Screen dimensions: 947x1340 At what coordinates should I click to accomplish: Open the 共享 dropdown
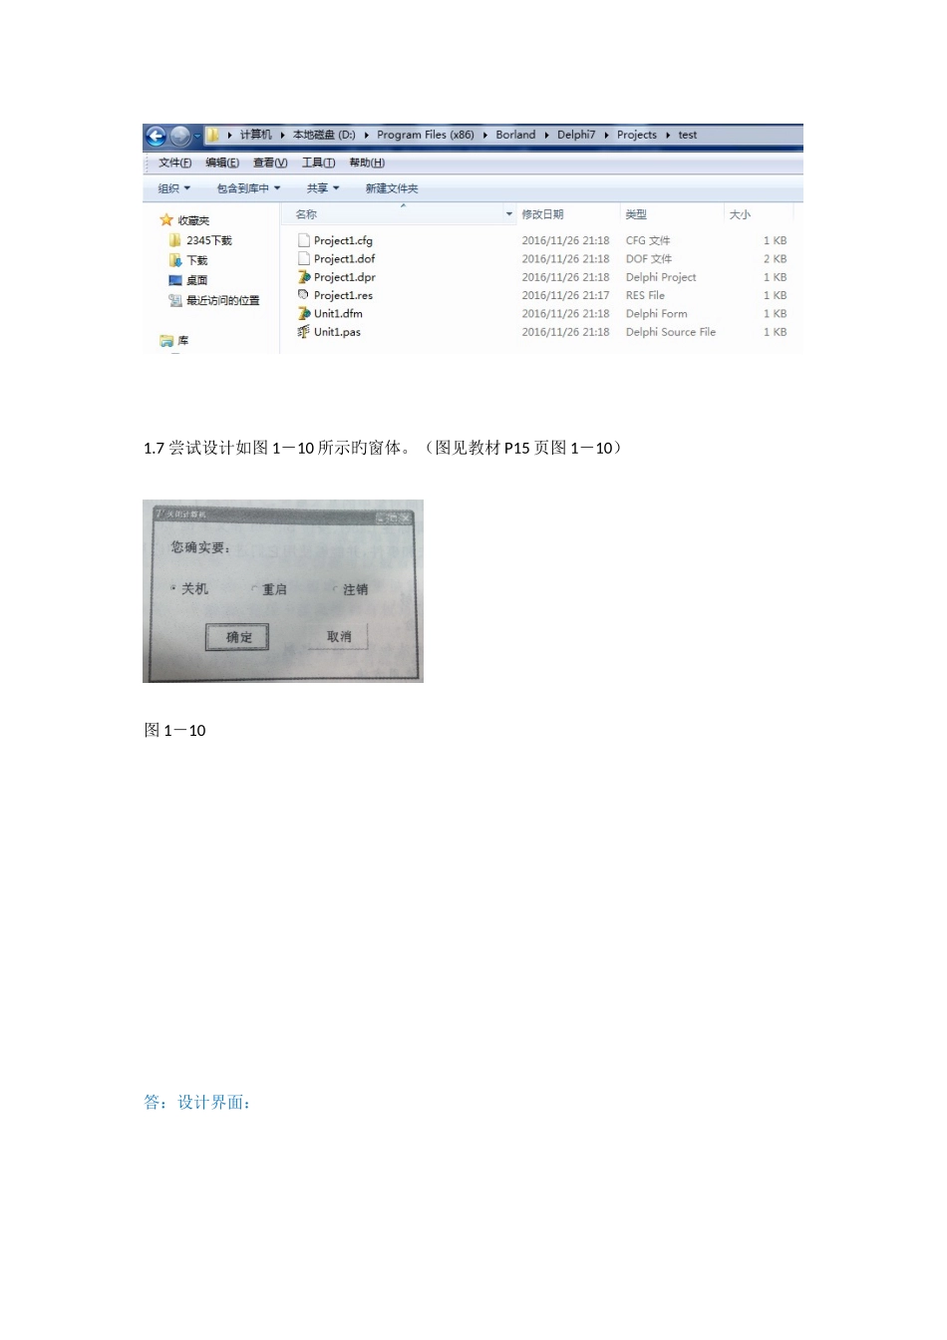click(x=323, y=188)
